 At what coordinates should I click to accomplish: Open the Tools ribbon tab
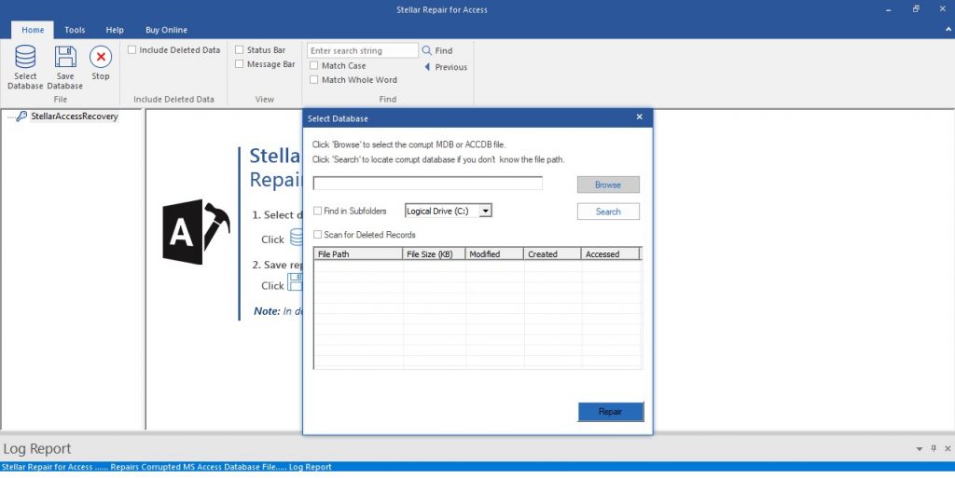click(75, 30)
